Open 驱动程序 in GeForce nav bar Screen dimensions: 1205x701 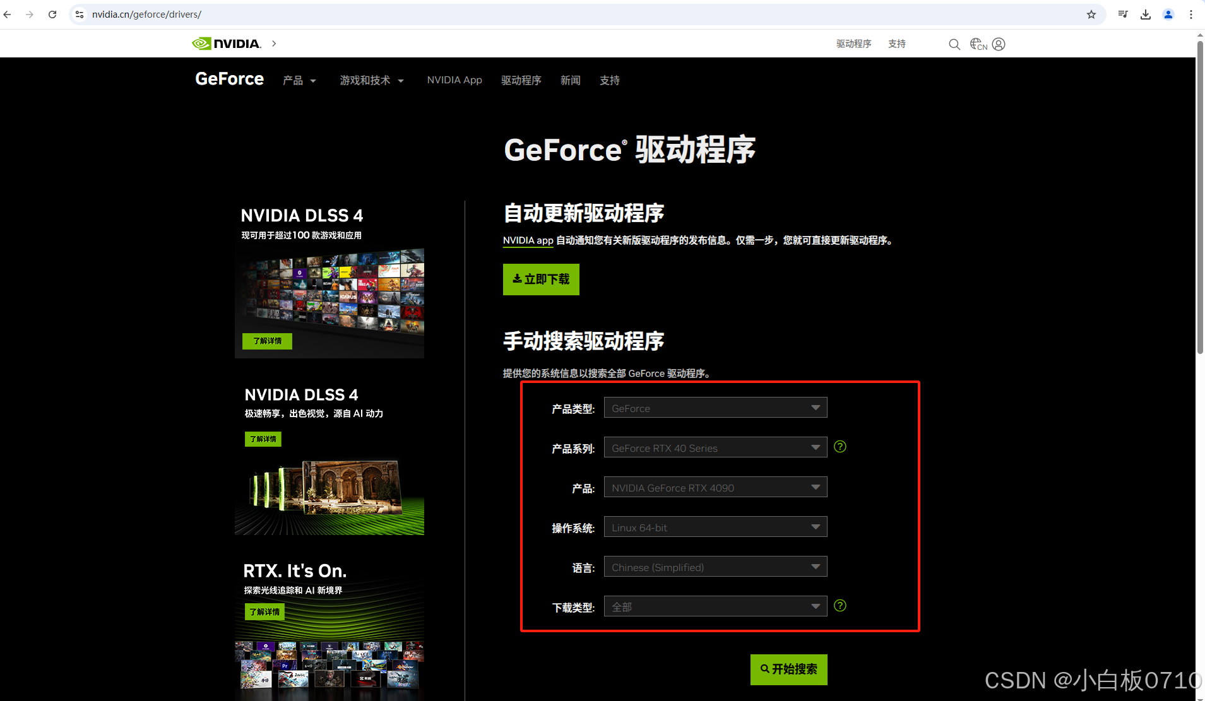[x=521, y=81]
